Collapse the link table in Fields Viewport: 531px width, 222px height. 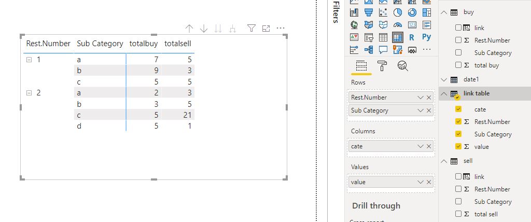coord(444,94)
